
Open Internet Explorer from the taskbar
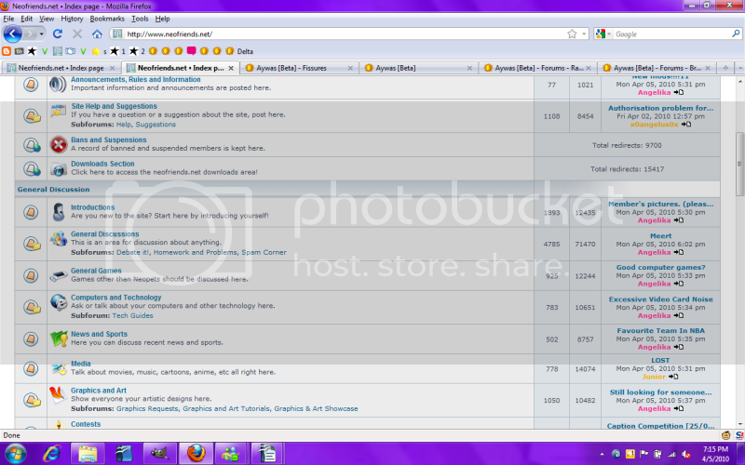click(x=52, y=453)
